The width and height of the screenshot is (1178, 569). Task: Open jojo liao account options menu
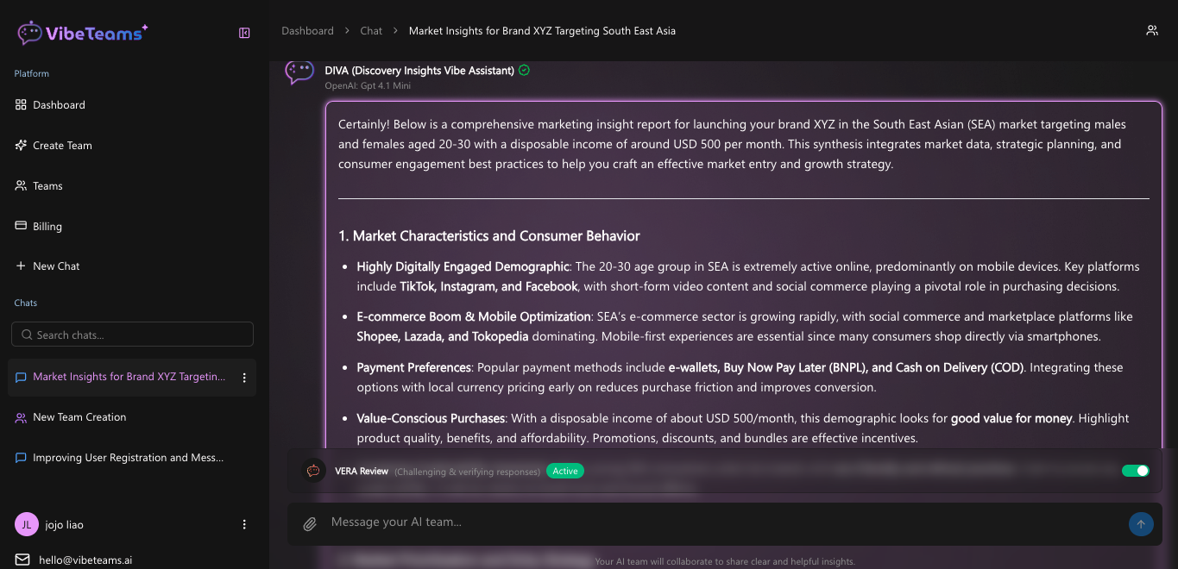(244, 524)
